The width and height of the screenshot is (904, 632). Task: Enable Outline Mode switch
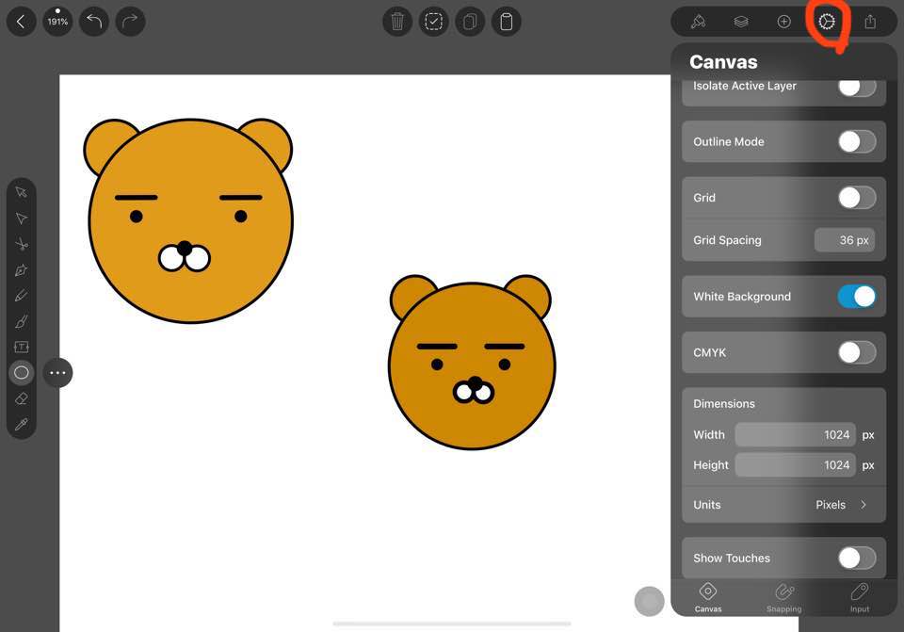pos(857,141)
